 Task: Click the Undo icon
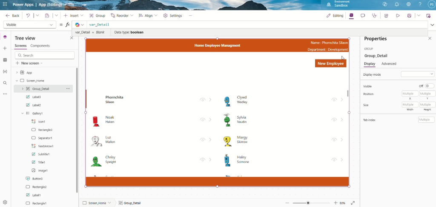click(28, 16)
